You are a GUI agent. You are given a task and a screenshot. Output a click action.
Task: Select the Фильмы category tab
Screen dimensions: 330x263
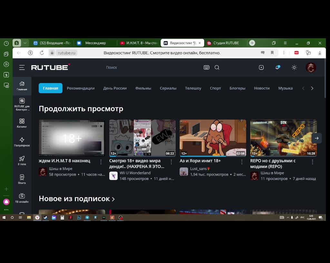pyautogui.click(x=143, y=88)
